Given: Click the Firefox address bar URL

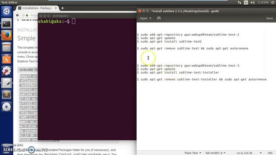Looking at the screenshot, I should 34,15.
